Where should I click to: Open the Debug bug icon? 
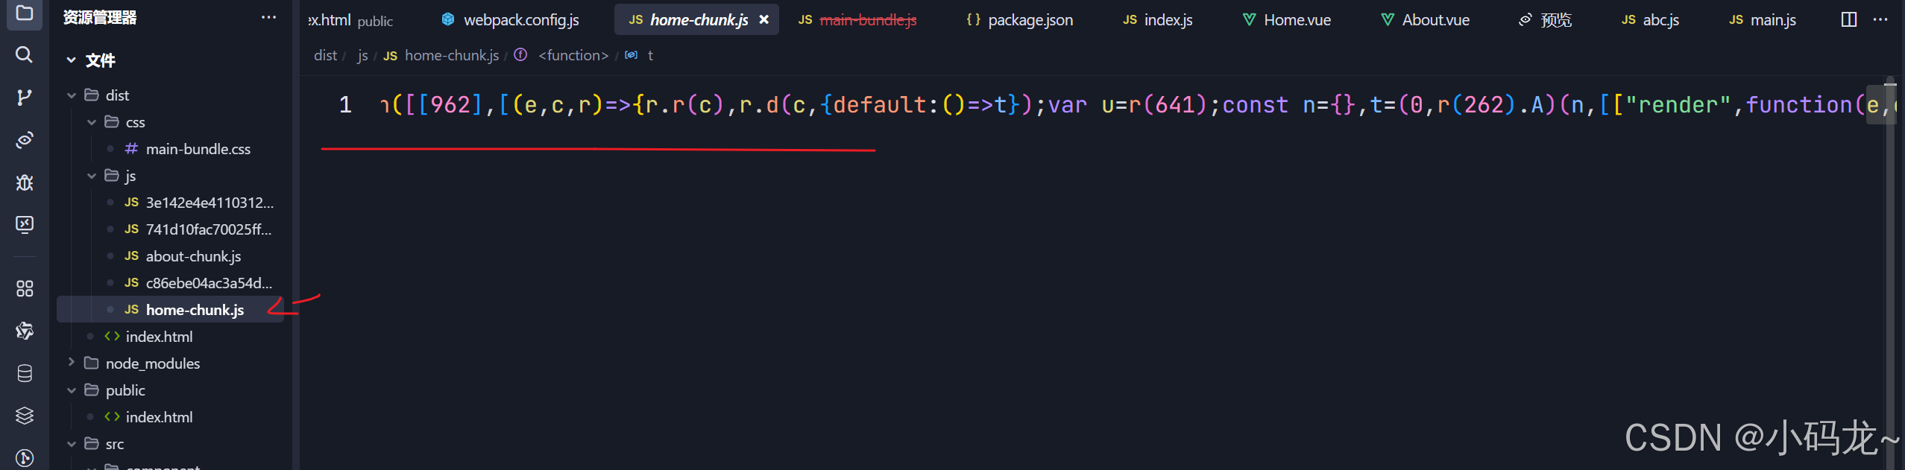(x=25, y=182)
